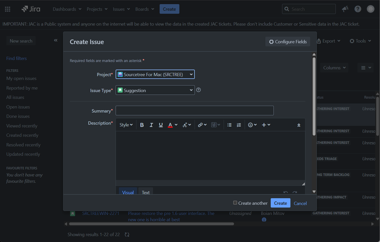Image resolution: width=380 pixels, height=242 pixels.
Task: Insert a numbered list in description
Action: pyautogui.click(x=239, y=125)
